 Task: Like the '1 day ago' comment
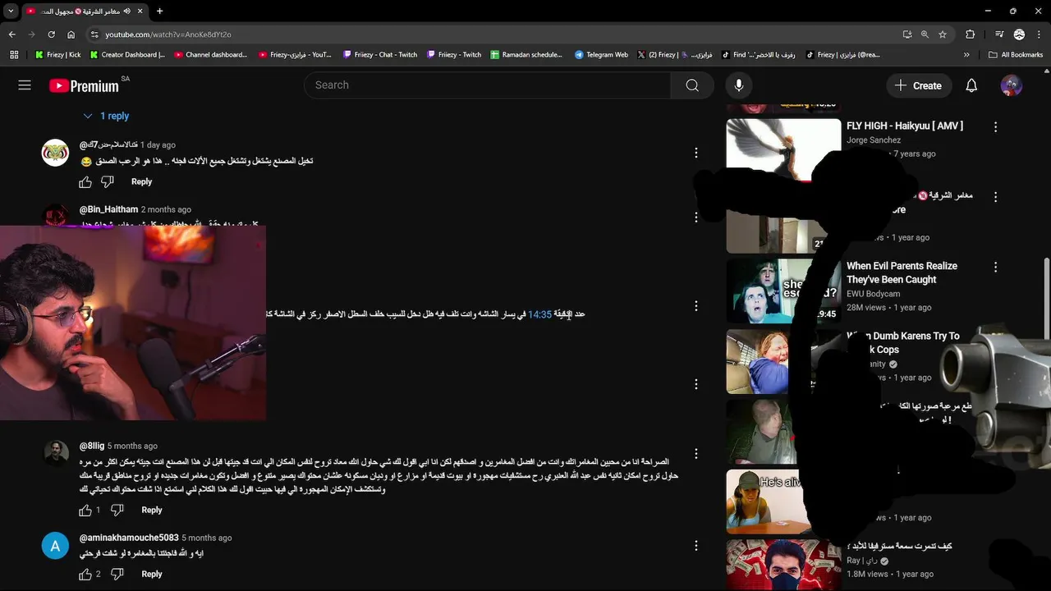[85, 181]
